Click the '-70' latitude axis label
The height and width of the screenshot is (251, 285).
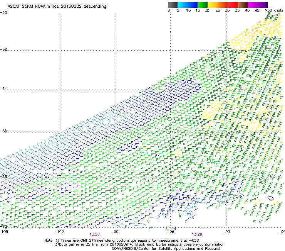pyautogui.click(x=3, y=226)
